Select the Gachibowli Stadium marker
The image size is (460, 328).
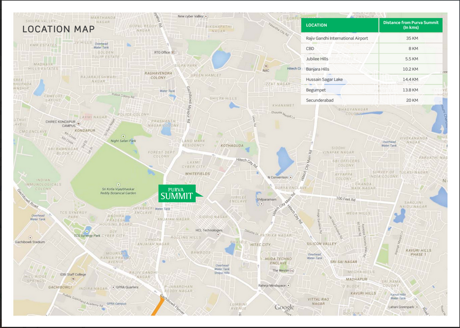pos(30,238)
